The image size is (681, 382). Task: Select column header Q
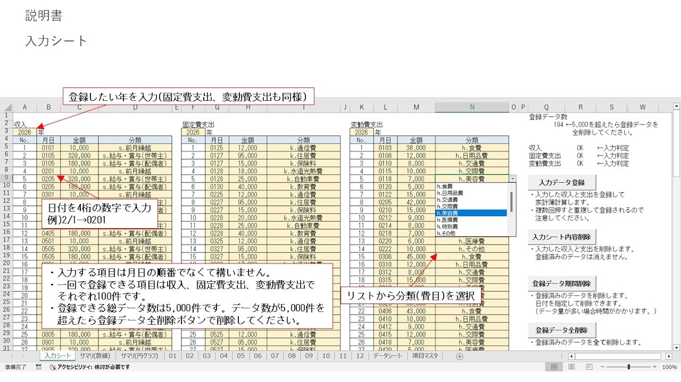point(546,107)
